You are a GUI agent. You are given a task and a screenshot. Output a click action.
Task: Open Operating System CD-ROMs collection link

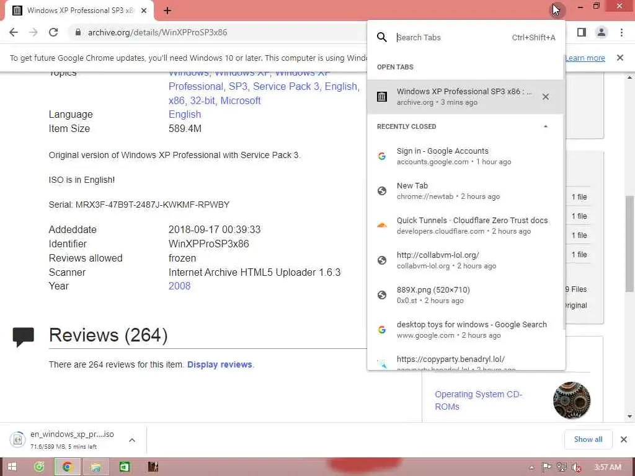(478, 400)
